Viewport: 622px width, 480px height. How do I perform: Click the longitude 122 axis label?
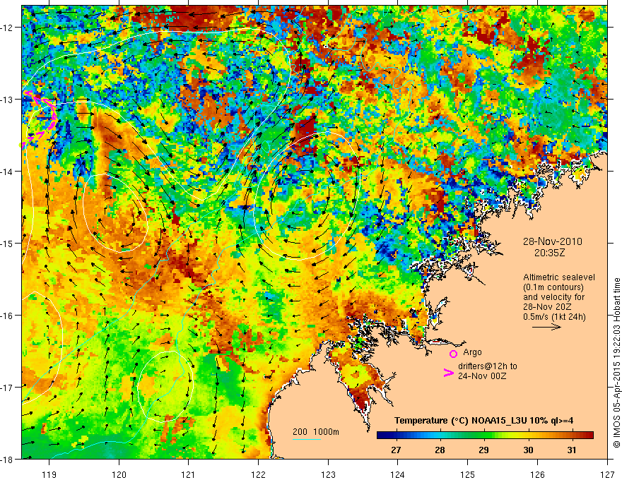pos(258,474)
